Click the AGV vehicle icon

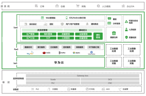click(x=103, y=89)
